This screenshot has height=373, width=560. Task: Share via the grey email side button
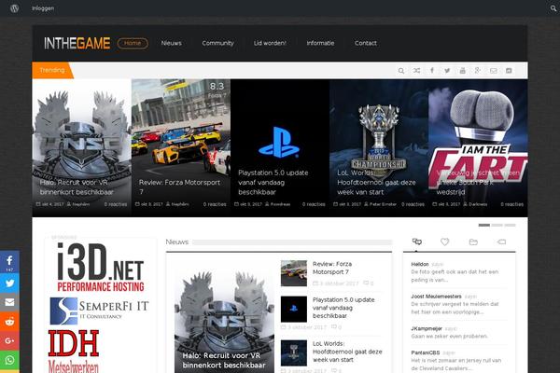click(x=9, y=302)
